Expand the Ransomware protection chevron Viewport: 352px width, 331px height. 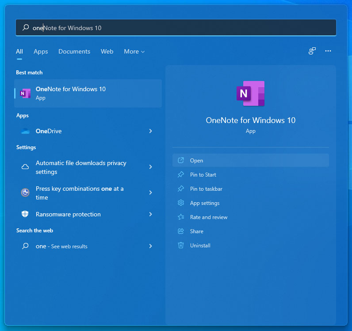click(150, 214)
